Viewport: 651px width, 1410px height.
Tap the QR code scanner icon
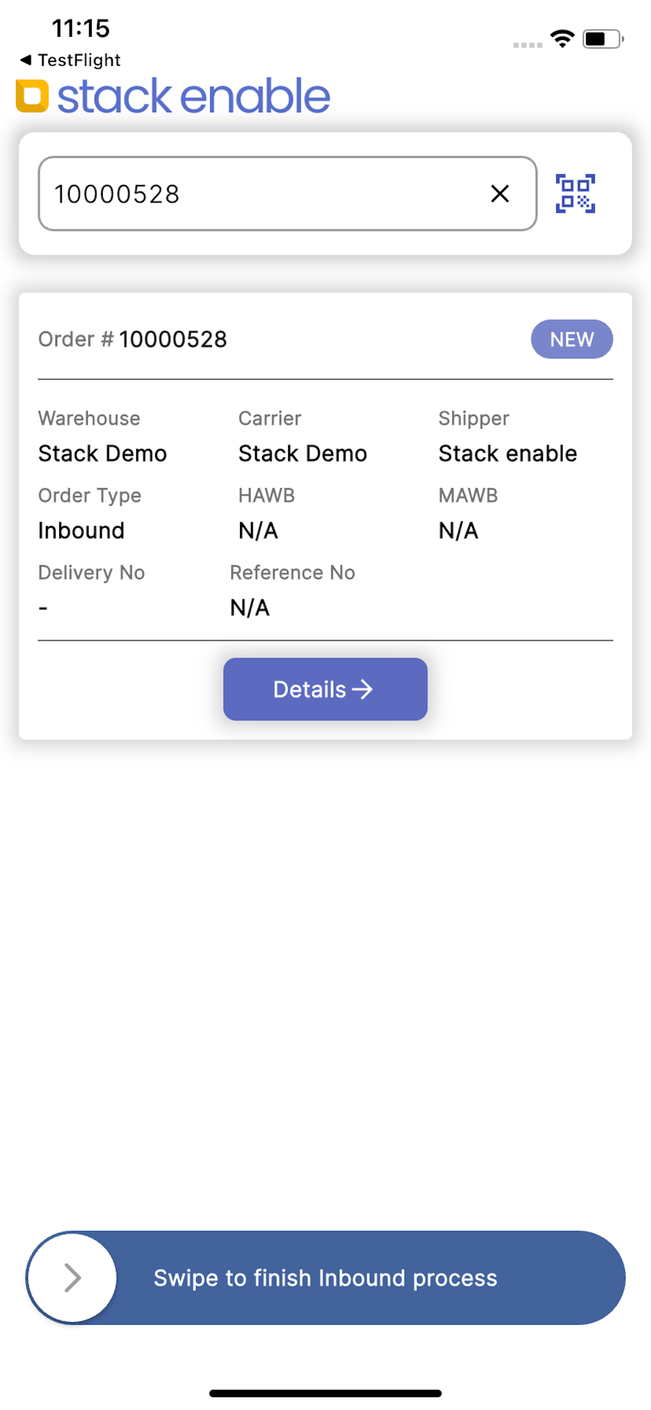(x=575, y=193)
